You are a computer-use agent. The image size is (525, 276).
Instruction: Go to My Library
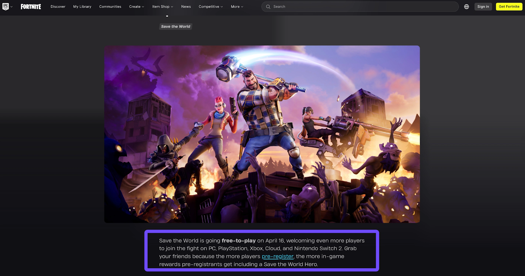82,7
